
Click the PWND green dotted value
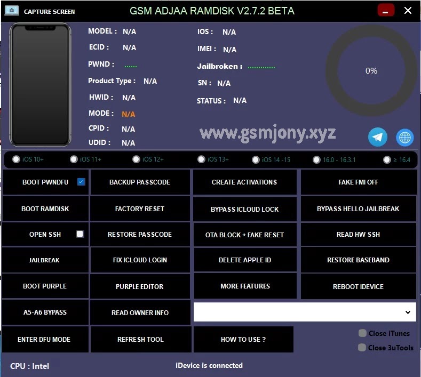coord(131,66)
